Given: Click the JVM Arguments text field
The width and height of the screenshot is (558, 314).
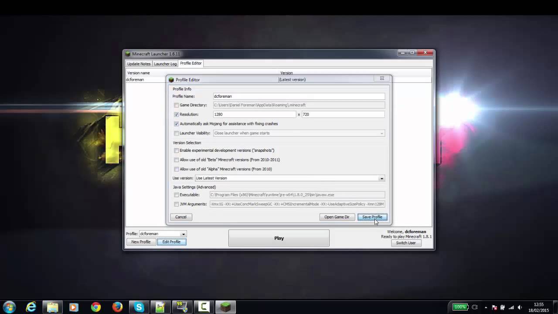Looking at the screenshot, I should 297,204.
